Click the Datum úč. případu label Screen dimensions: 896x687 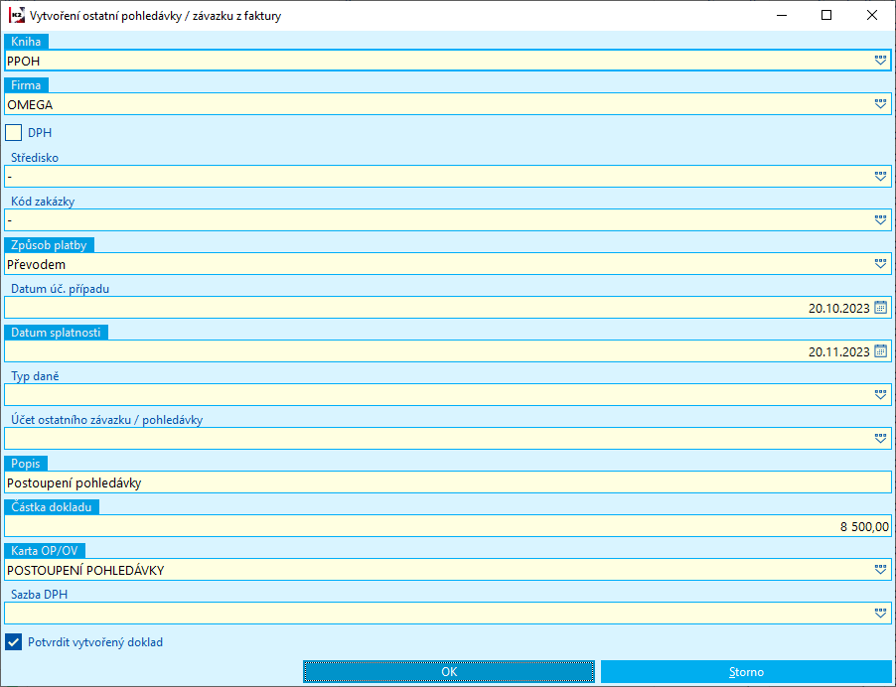(x=60, y=289)
